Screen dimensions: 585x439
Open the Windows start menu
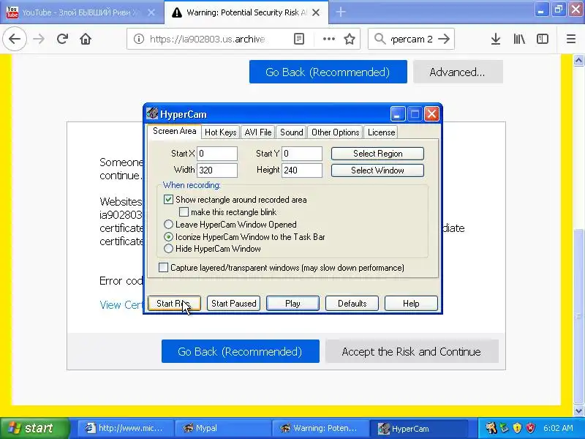(35, 428)
